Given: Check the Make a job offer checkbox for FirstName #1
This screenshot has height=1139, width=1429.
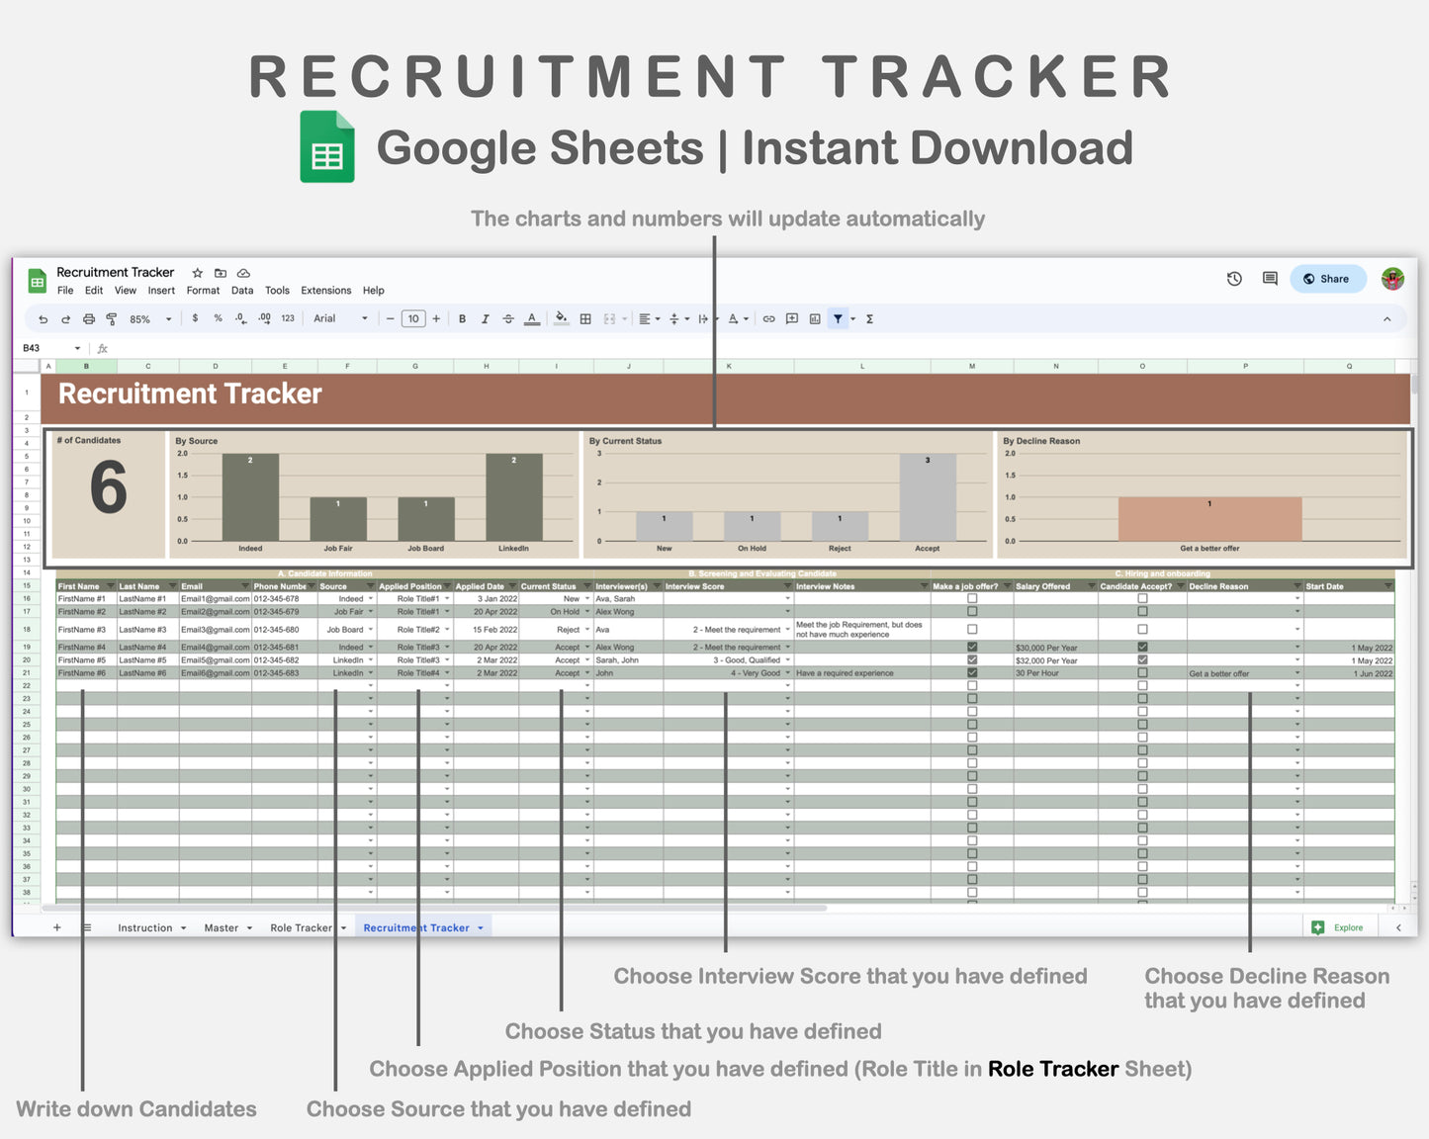Looking at the screenshot, I should (972, 598).
